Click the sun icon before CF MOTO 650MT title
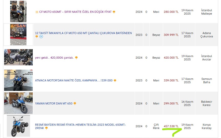 coord(37,12)
